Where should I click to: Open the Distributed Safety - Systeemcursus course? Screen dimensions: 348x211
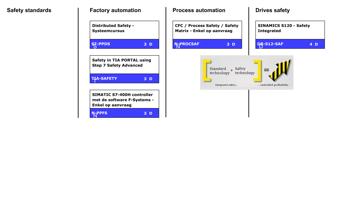pos(113,28)
